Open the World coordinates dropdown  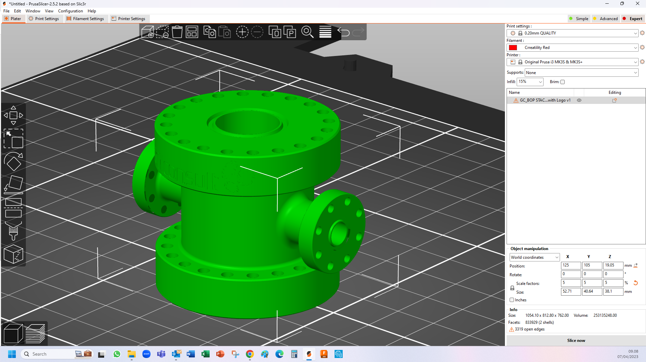coord(534,257)
